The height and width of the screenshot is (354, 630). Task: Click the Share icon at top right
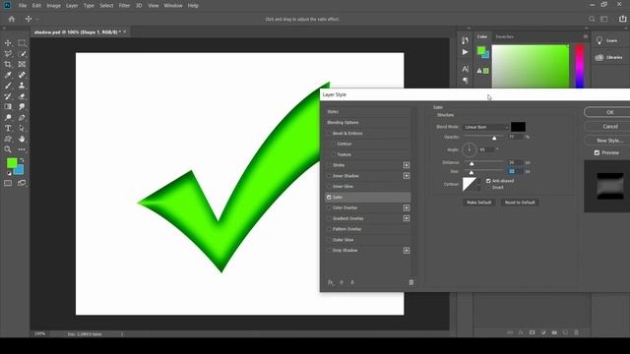(622, 19)
